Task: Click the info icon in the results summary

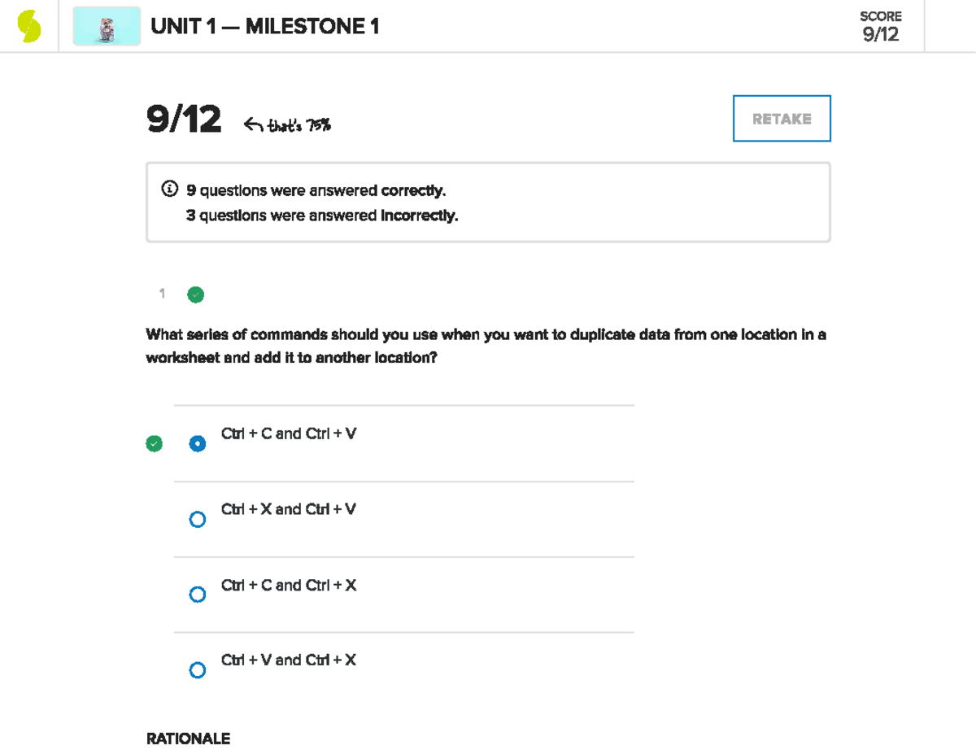Action: [169, 190]
